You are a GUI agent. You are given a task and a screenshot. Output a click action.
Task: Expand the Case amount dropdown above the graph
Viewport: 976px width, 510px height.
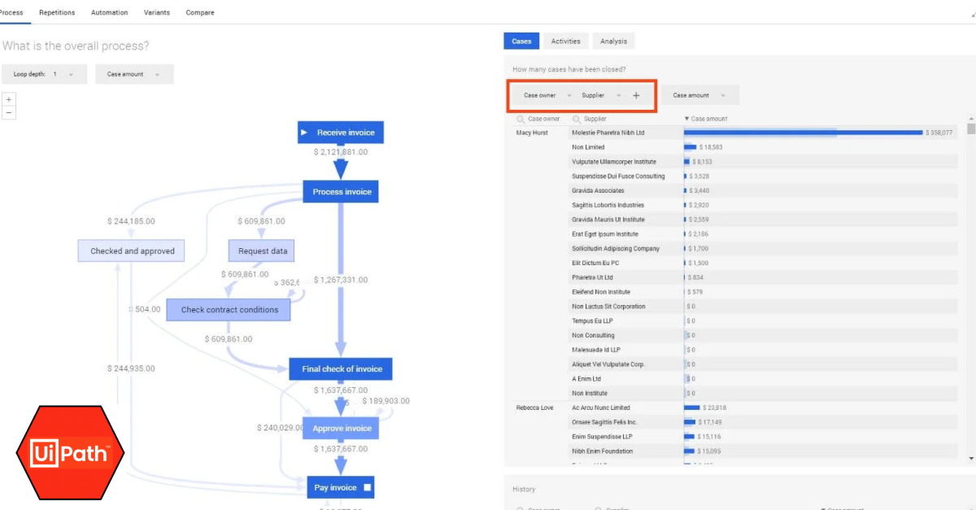(x=133, y=74)
